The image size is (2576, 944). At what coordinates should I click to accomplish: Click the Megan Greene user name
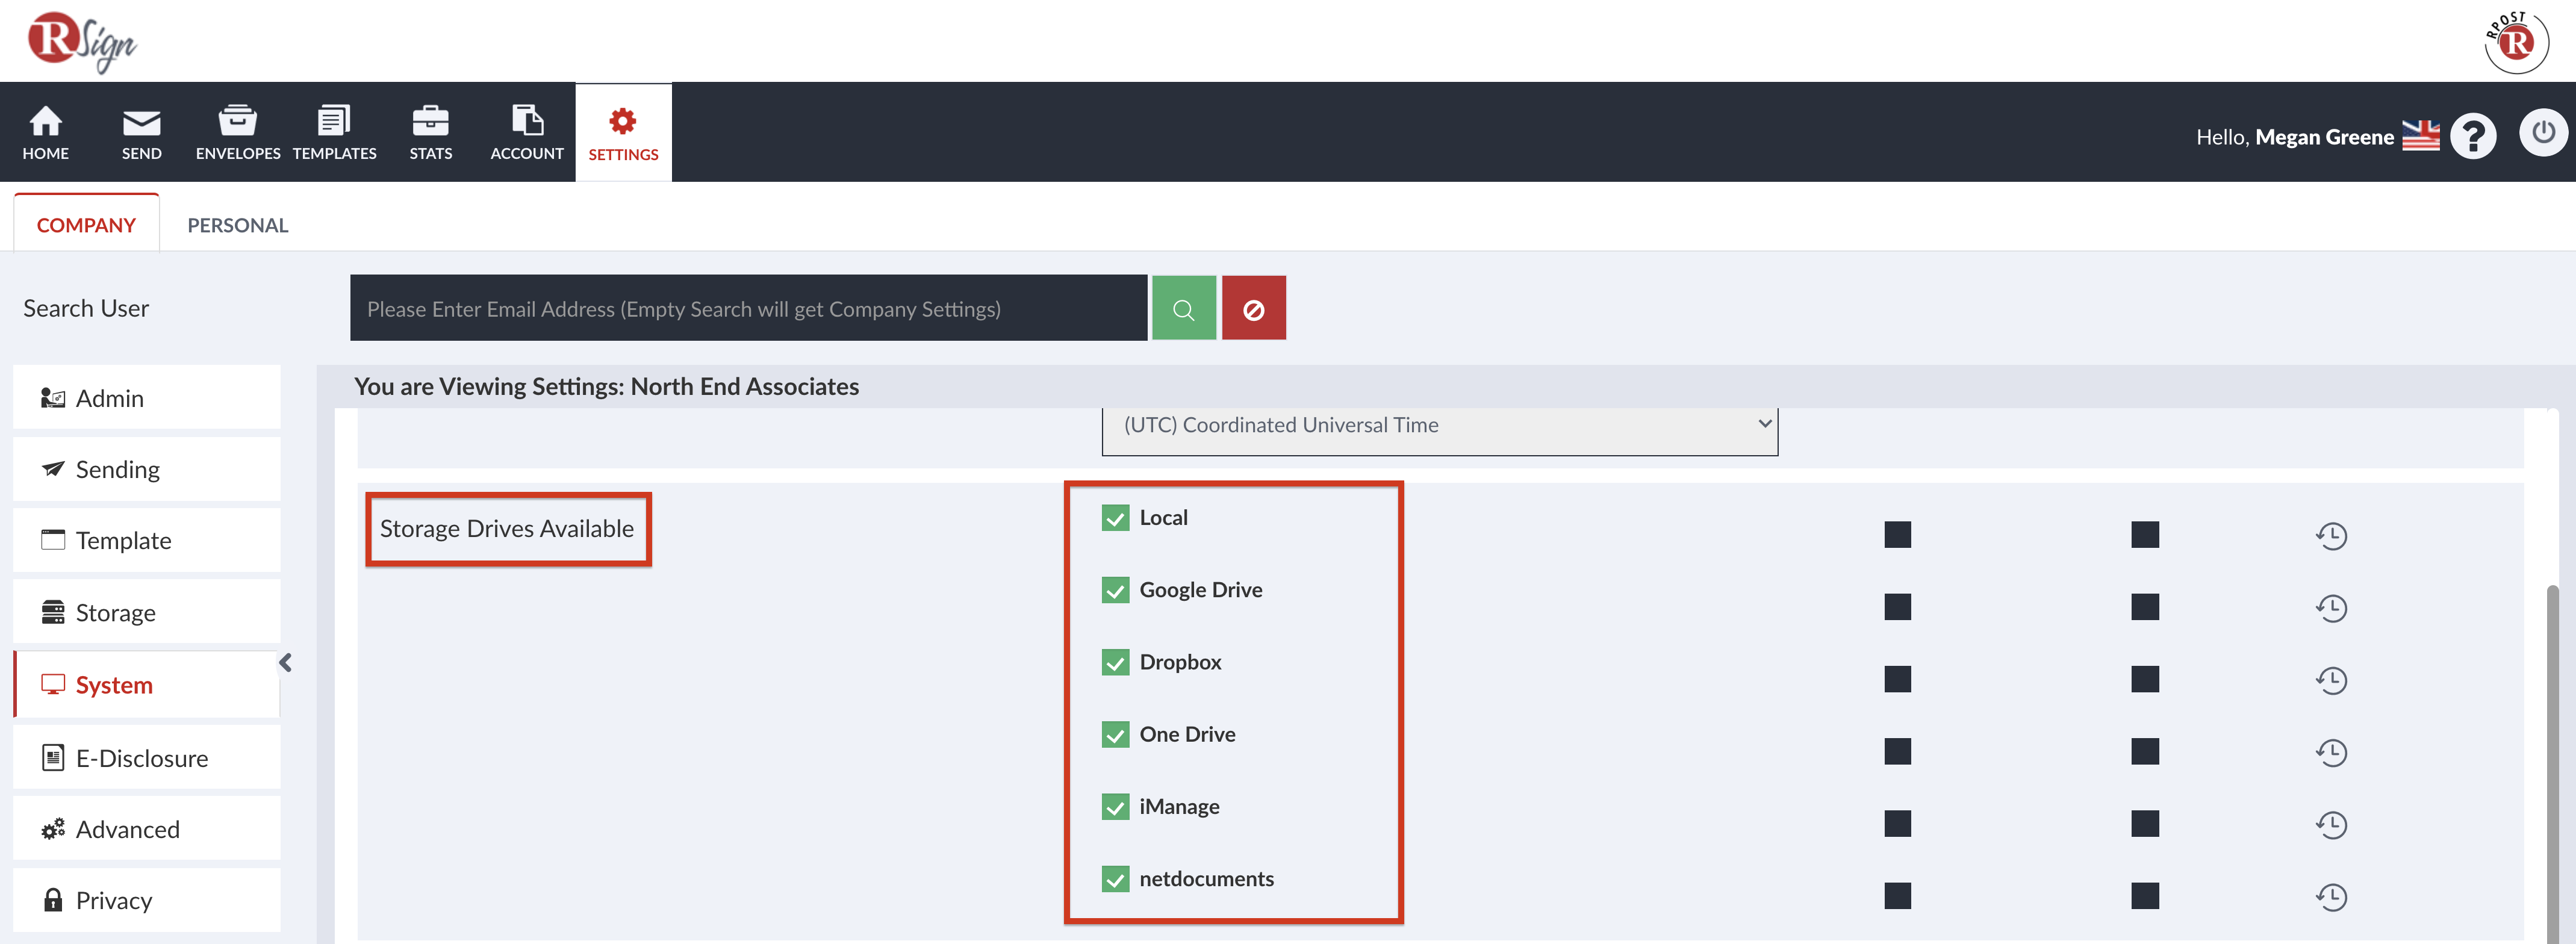(2324, 137)
